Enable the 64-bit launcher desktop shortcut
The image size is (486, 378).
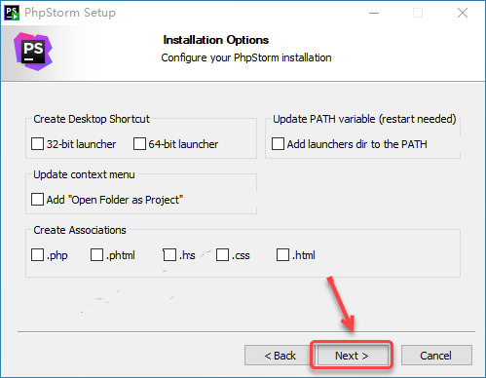click(x=139, y=144)
